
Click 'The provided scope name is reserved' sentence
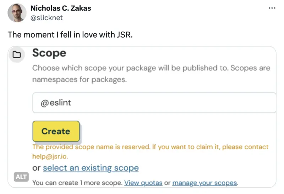tap(91, 147)
